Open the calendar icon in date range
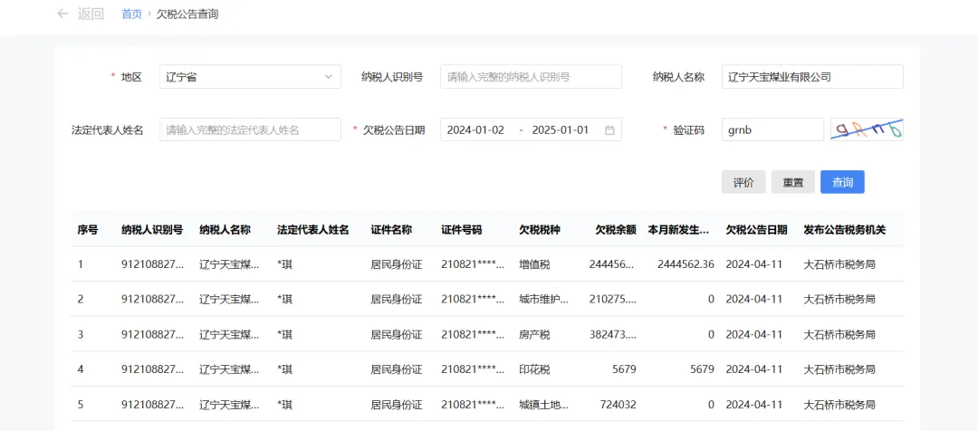Viewport: 978px width, 431px height. (610, 129)
